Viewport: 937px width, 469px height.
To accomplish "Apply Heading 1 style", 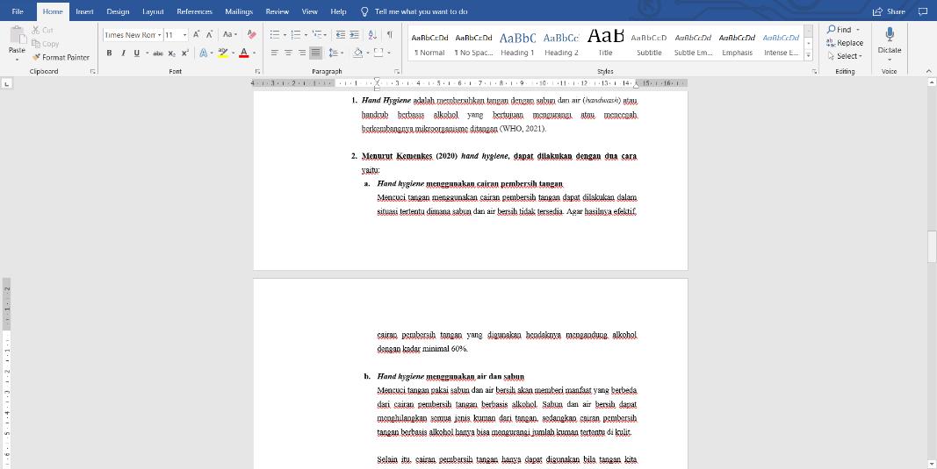I will pyautogui.click(x=517, y=44).
